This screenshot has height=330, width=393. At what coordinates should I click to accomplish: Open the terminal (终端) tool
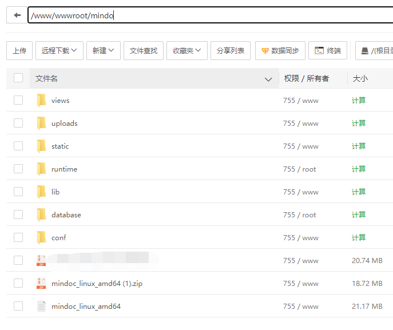pyautogui.click(x=328, y=51)
